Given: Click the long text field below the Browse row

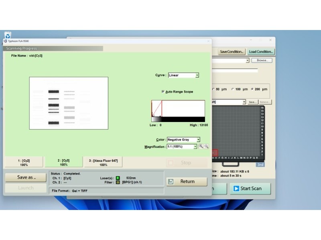Looking at the screenshot, I should coord(235,70).
